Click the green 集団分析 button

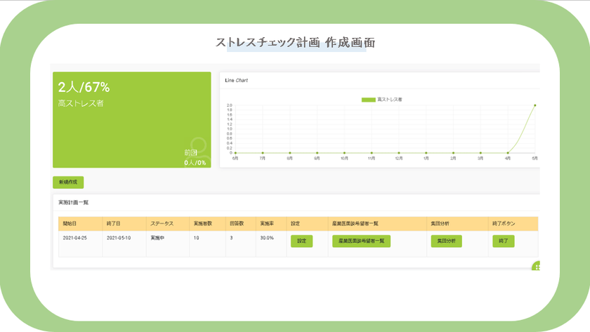[x=446, y=241]
